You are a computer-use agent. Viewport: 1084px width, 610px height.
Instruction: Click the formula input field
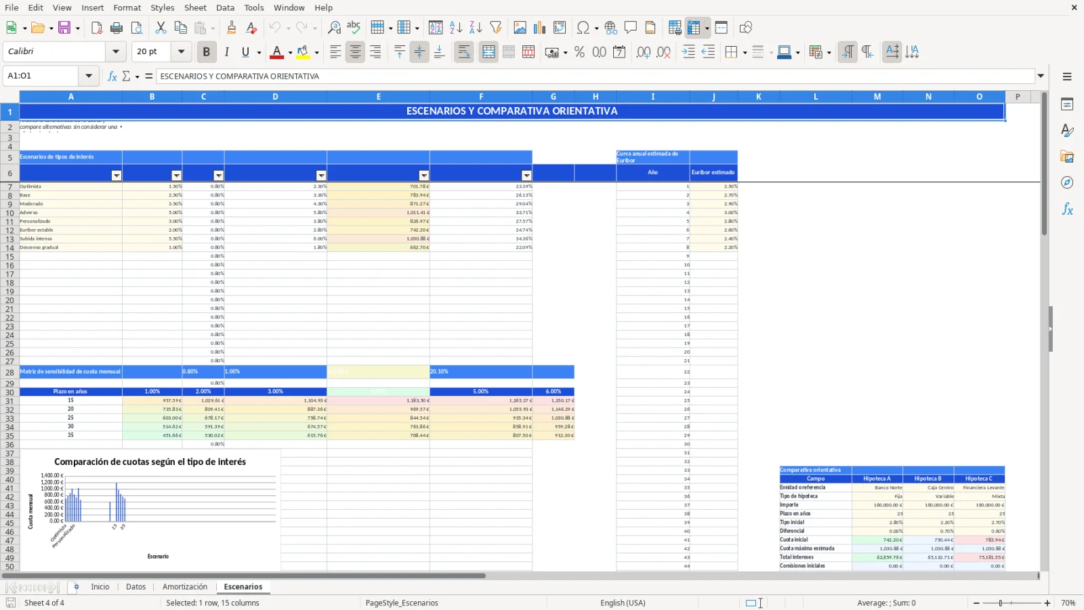(595, 76)
